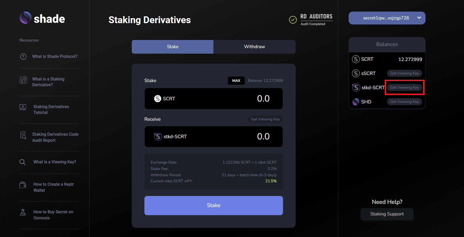Click the magnifier icon beside What is a Viewing Key
Screen dimensions: 464x237
click(23, 162)
